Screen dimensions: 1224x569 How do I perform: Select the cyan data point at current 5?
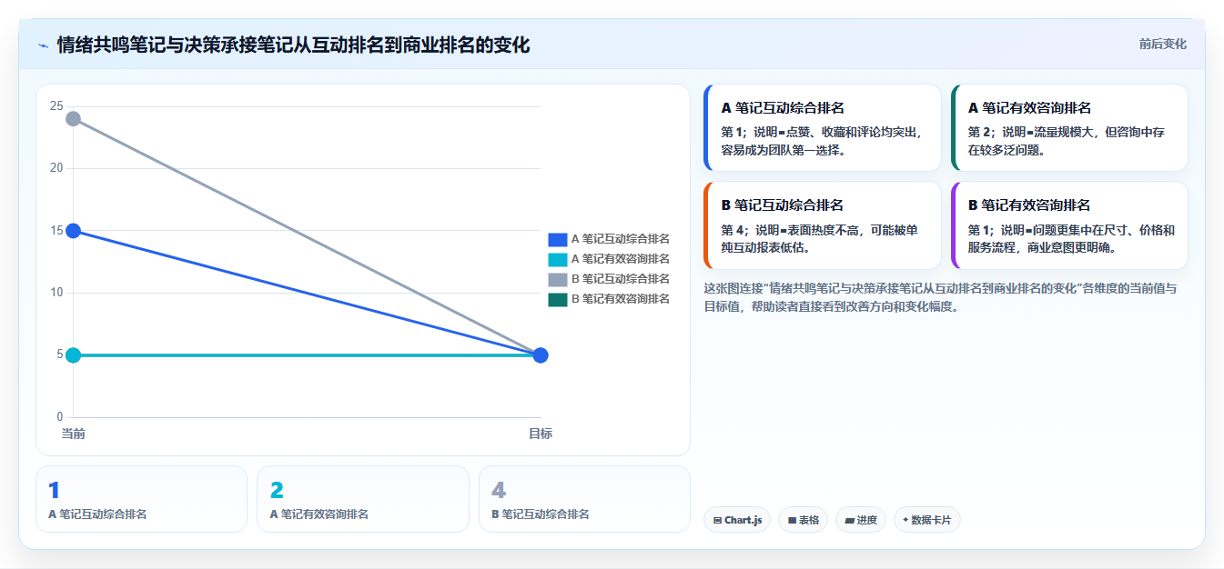click(74, 354)
